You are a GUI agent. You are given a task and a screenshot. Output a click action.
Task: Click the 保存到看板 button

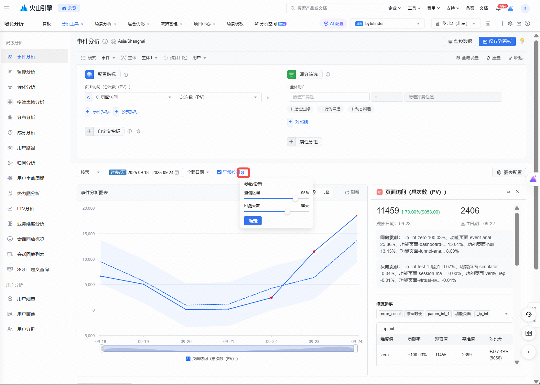[x=497, y=41]
